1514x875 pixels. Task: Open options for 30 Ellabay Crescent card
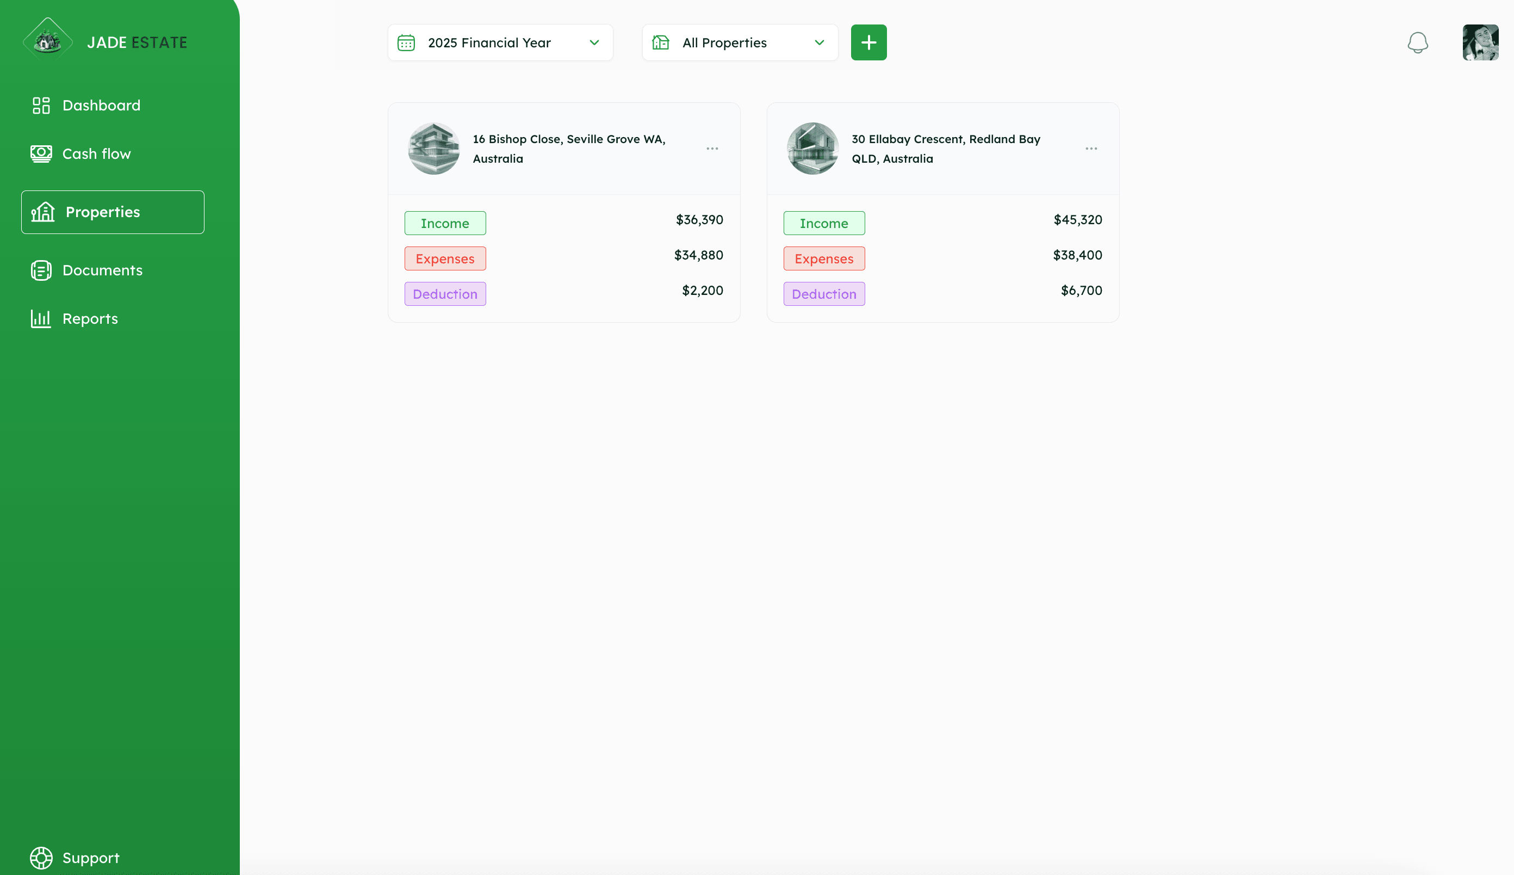tap(1090, 149)
